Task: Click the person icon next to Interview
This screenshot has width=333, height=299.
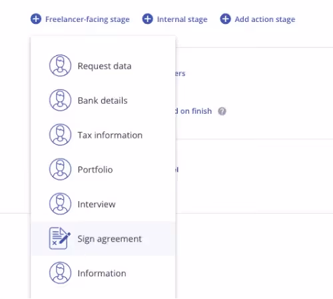Action: tap(60, 204)
